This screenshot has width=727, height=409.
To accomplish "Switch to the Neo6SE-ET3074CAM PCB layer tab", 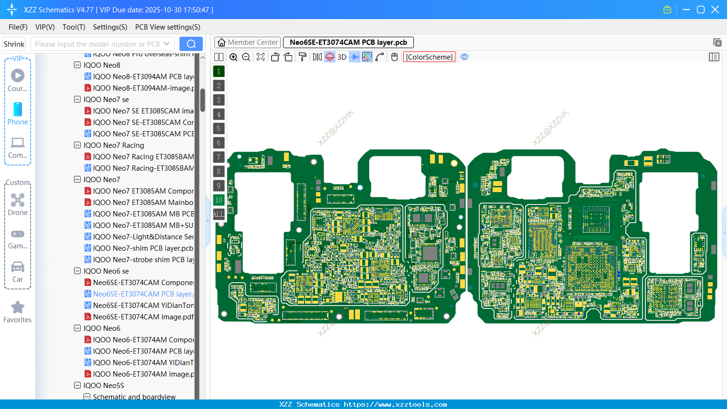I will 348,42.
